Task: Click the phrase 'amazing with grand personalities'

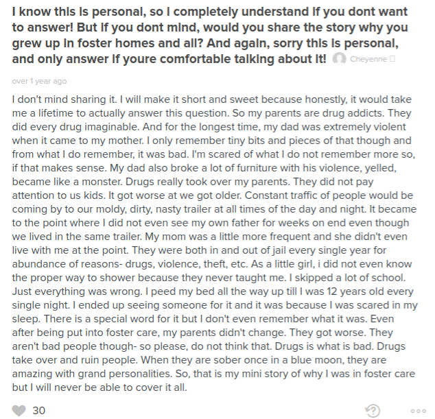Action: [x=92, y=374]
